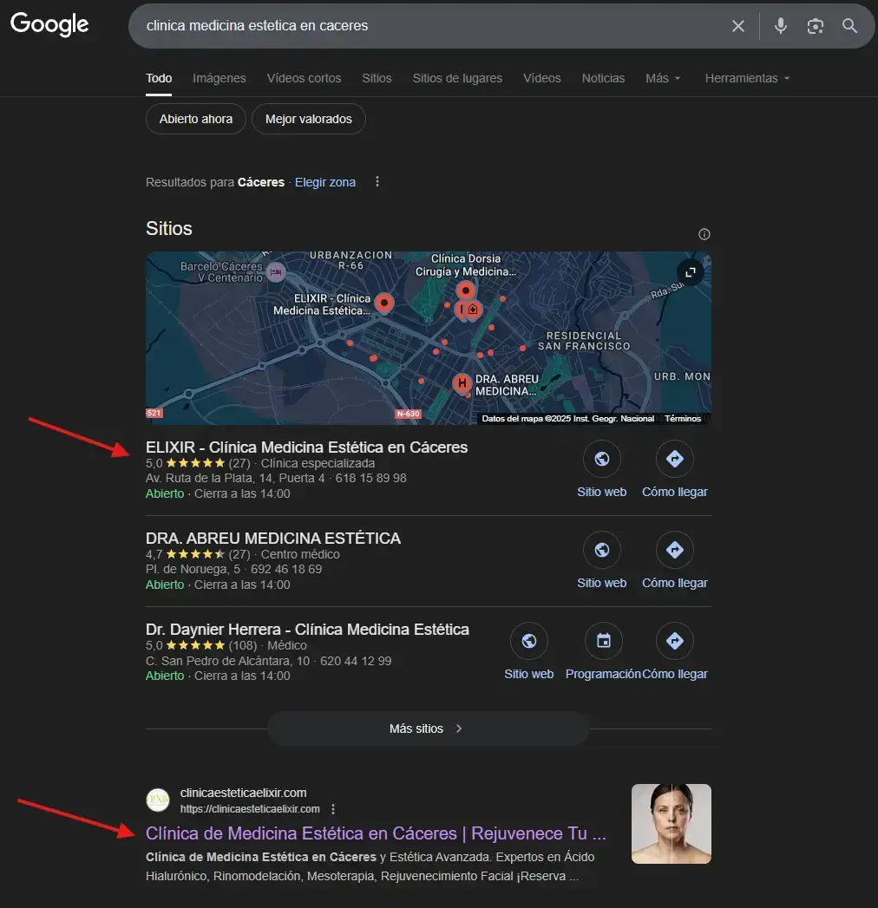Toggle the Mejor valorados filter
This screenshot has height=908, width=878.
[x=309, y=119]
